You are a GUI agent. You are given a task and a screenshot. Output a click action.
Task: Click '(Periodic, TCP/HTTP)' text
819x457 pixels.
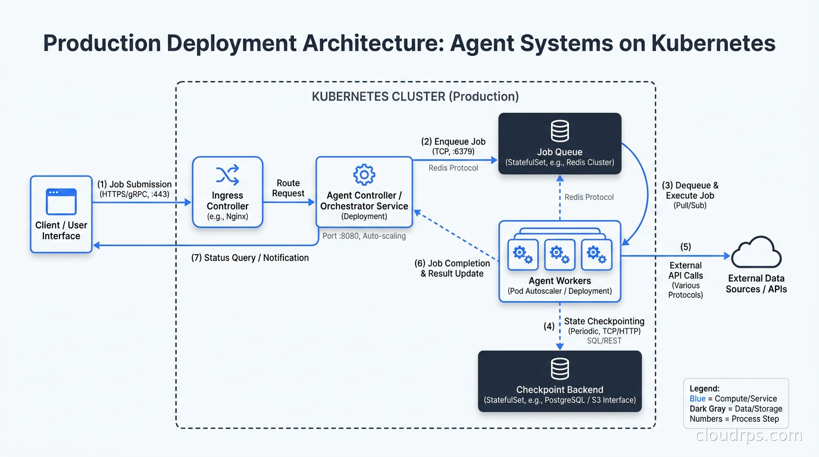click(604, 331)
